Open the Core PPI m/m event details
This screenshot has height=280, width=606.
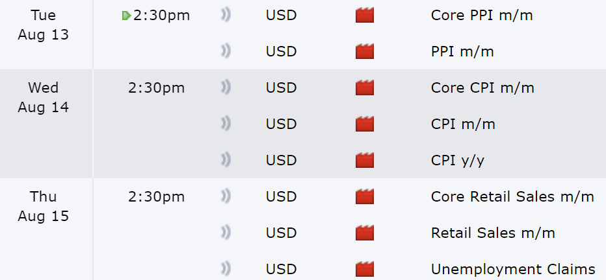pyautogui.click(x=482, y=16)
